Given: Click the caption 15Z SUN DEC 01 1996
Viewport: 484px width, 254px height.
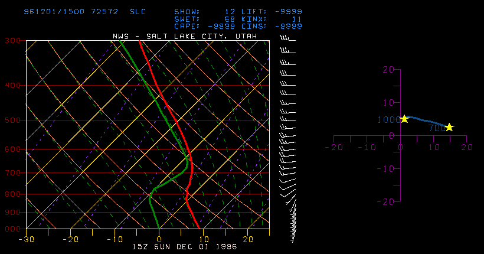Looking at the screenshot, I should coord(185,247).
